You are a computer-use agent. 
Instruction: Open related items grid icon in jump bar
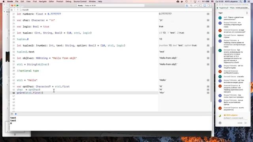[11, 10]
